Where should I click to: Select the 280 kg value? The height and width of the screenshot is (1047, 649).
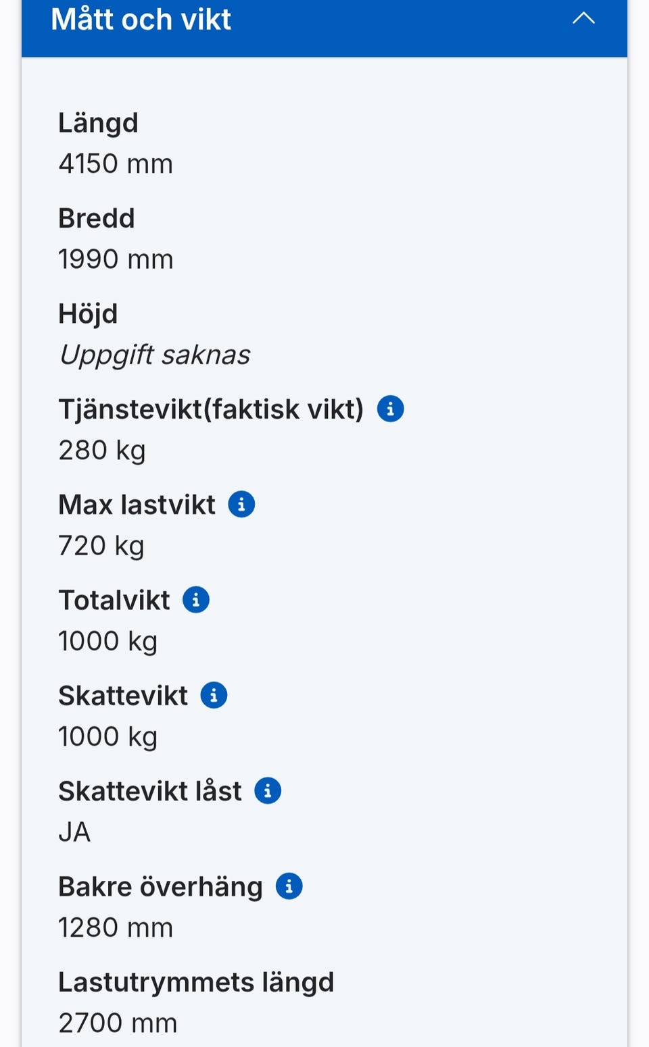[102, 450]
